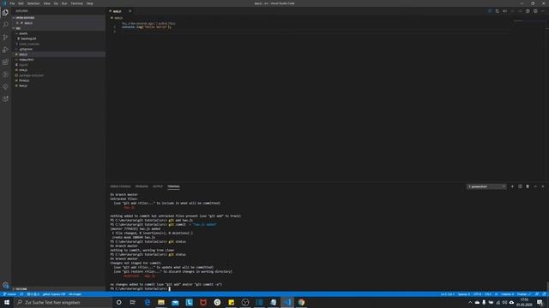
Task: Open the Source Control view
Action: pyautogui.click(x=5, y=37)
